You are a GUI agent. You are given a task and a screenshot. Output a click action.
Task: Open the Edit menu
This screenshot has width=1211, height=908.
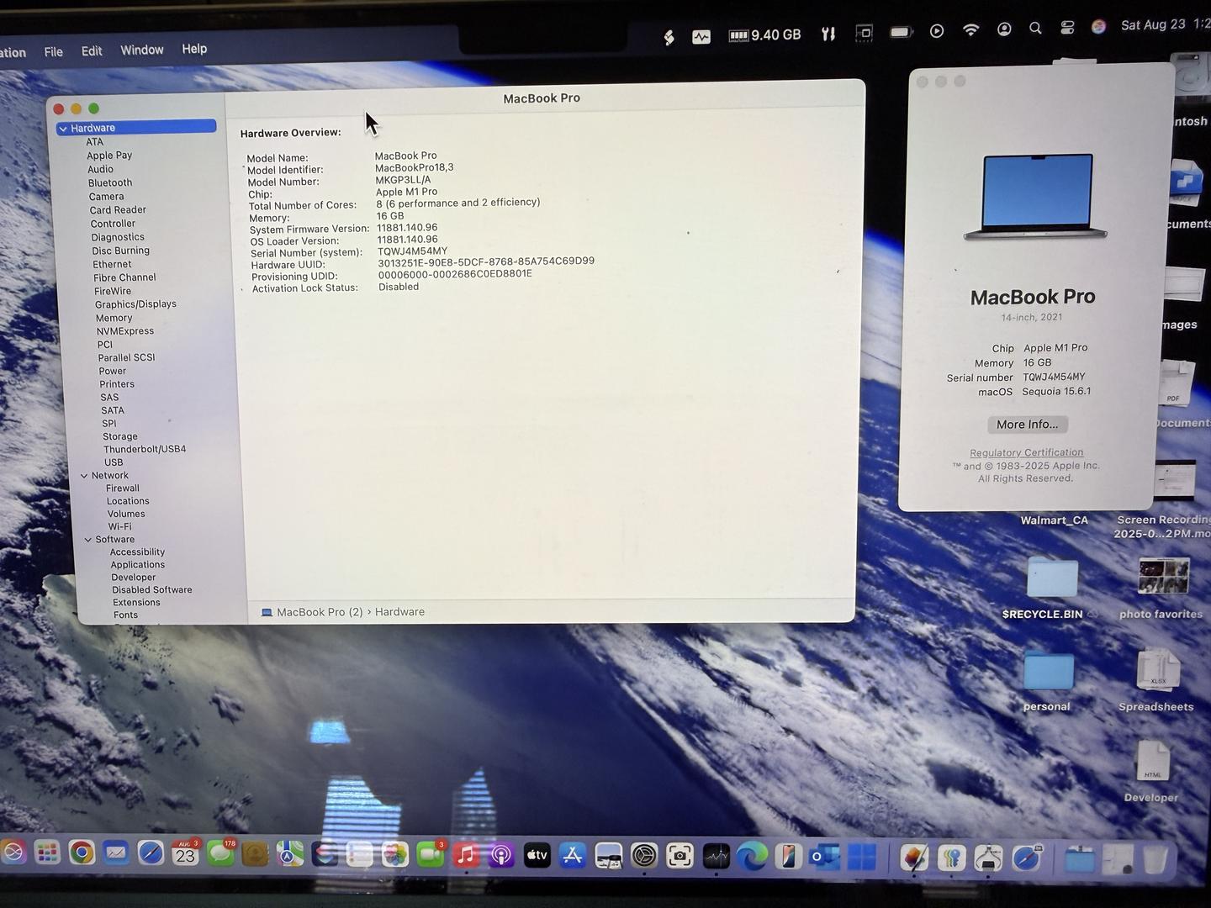[x=92, y=50]
